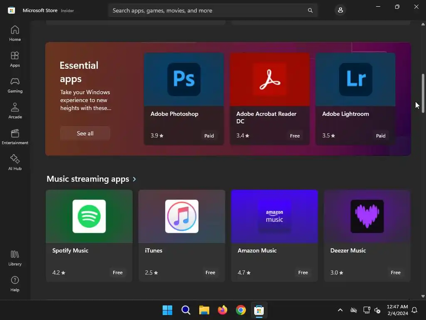Open the user account profile icon
This screenshot has width=426, height=320.
[340, 10]
